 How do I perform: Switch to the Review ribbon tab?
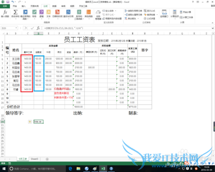tap(63, 6)
